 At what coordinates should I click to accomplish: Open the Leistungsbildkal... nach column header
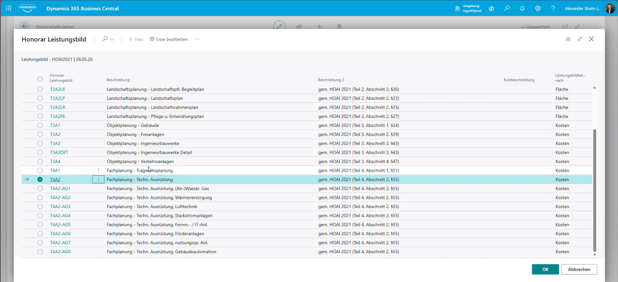[570, 78]
